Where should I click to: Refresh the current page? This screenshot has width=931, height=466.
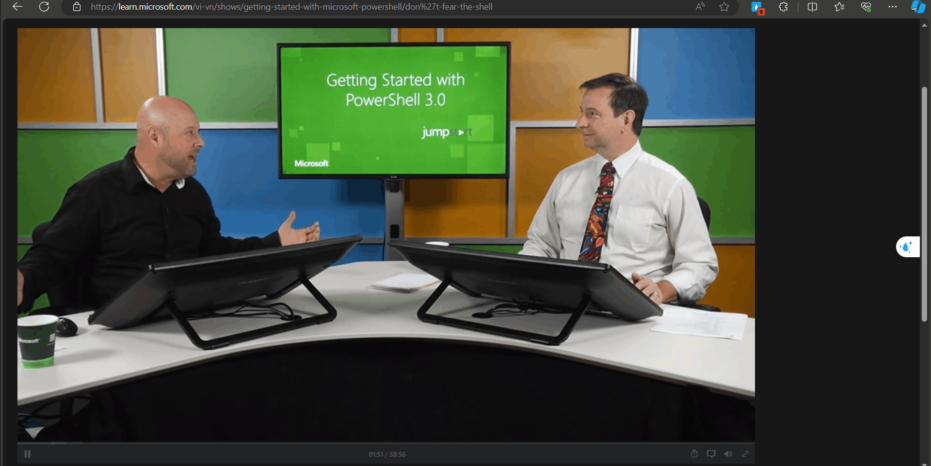pos(44,7)
